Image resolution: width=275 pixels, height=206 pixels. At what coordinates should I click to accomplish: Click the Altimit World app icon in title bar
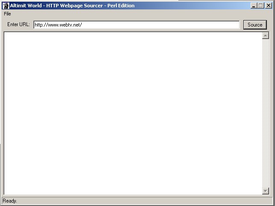(6, 6)
